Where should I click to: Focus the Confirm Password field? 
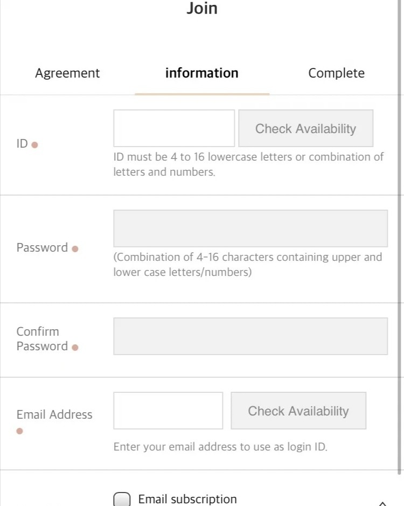click(250, 336)
